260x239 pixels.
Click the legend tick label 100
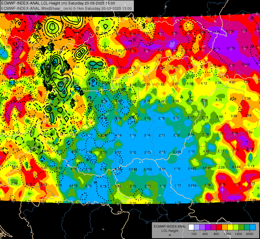(194, 234)
